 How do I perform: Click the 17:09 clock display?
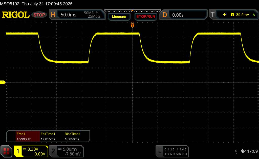252,151
